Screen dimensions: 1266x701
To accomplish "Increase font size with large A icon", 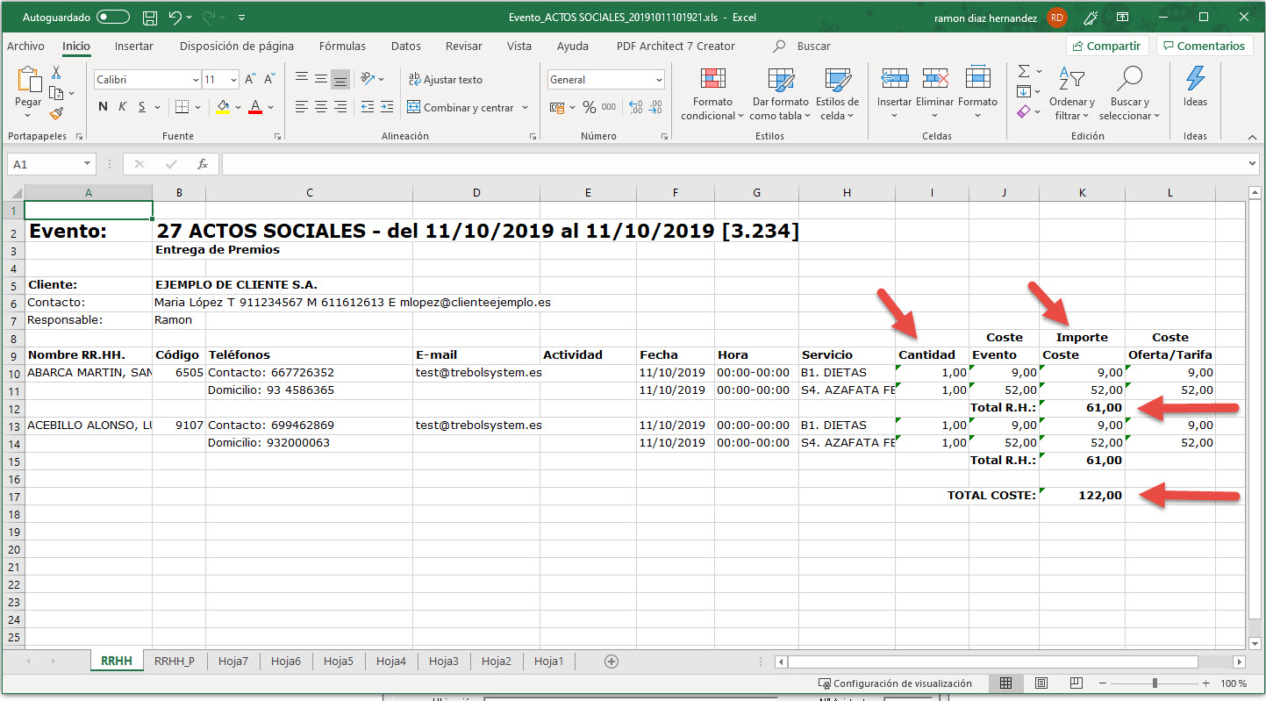I will (250, 80).
